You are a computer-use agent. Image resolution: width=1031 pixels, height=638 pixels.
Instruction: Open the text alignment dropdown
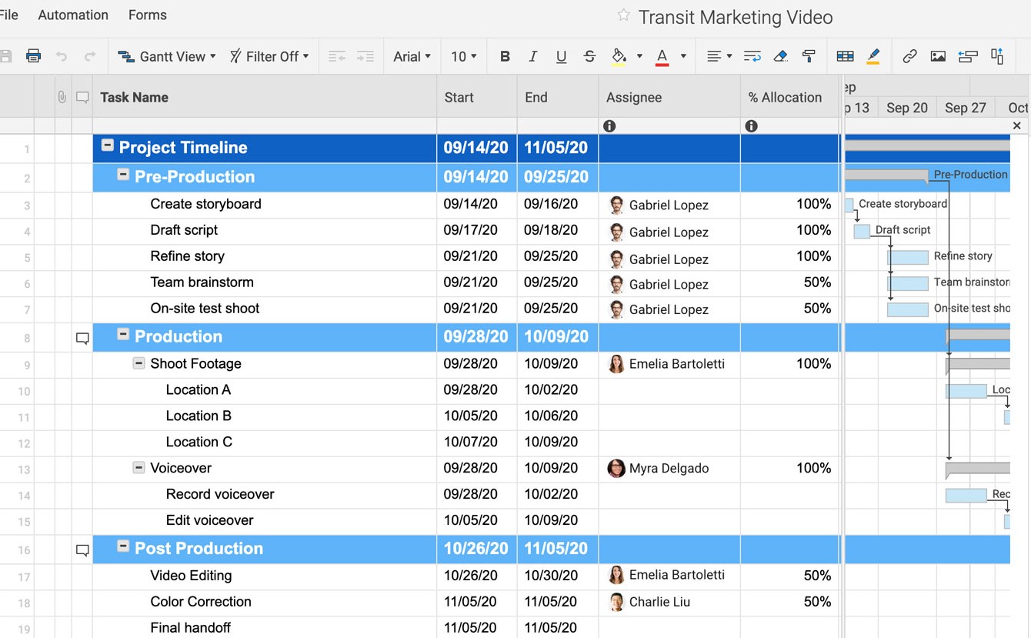[719, 56]
